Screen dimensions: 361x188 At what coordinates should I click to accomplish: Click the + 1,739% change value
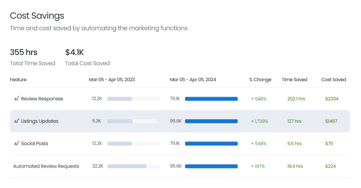[x=259, y=121]
